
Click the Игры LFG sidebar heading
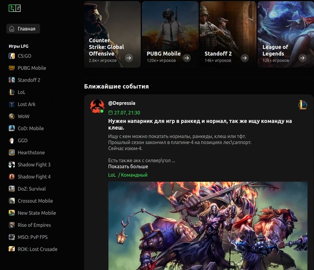(x=18, y=46)
